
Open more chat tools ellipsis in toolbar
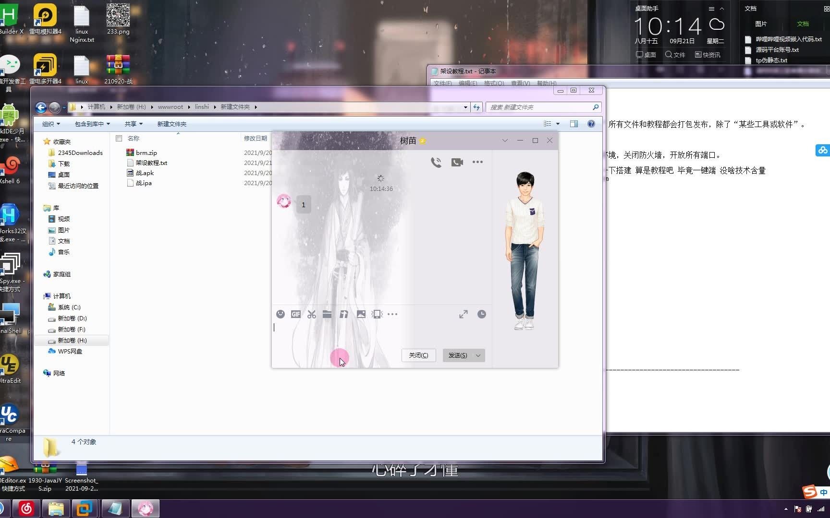pyautogui.click(x=392, y=314)
